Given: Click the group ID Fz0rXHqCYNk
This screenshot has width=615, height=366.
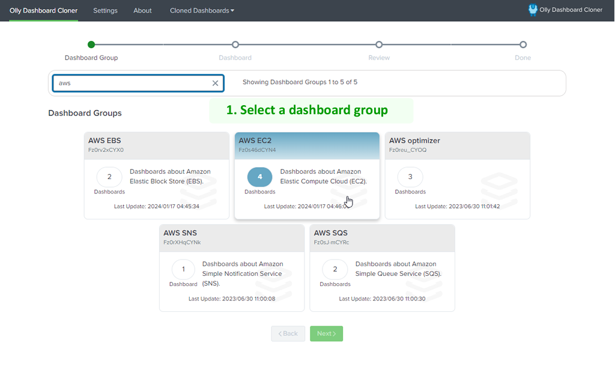Looking at the screenshot, I should 182,242.
